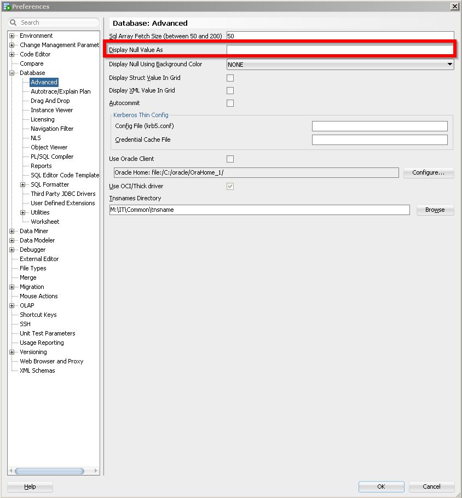Open External Editor preferences
The image size is (462, 498).
click(x=39, y=259)
